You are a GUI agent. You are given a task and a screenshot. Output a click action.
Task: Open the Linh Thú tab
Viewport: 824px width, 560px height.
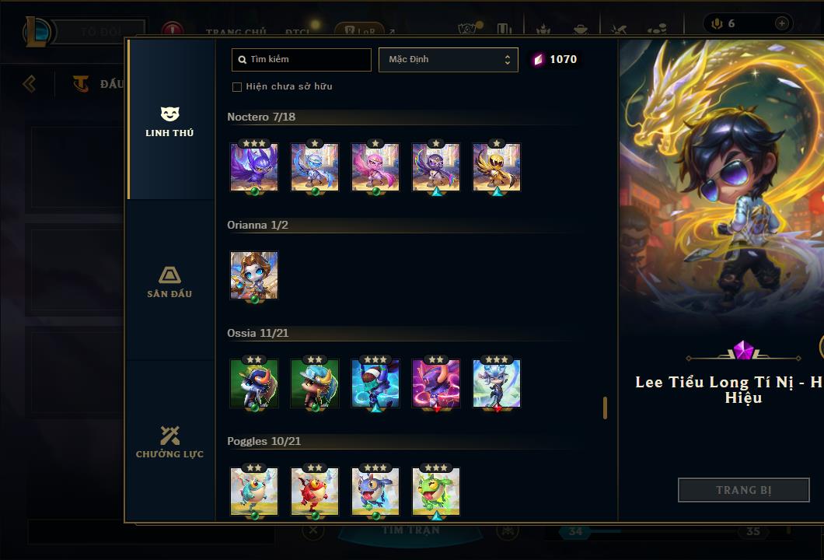tap(169, 121)
